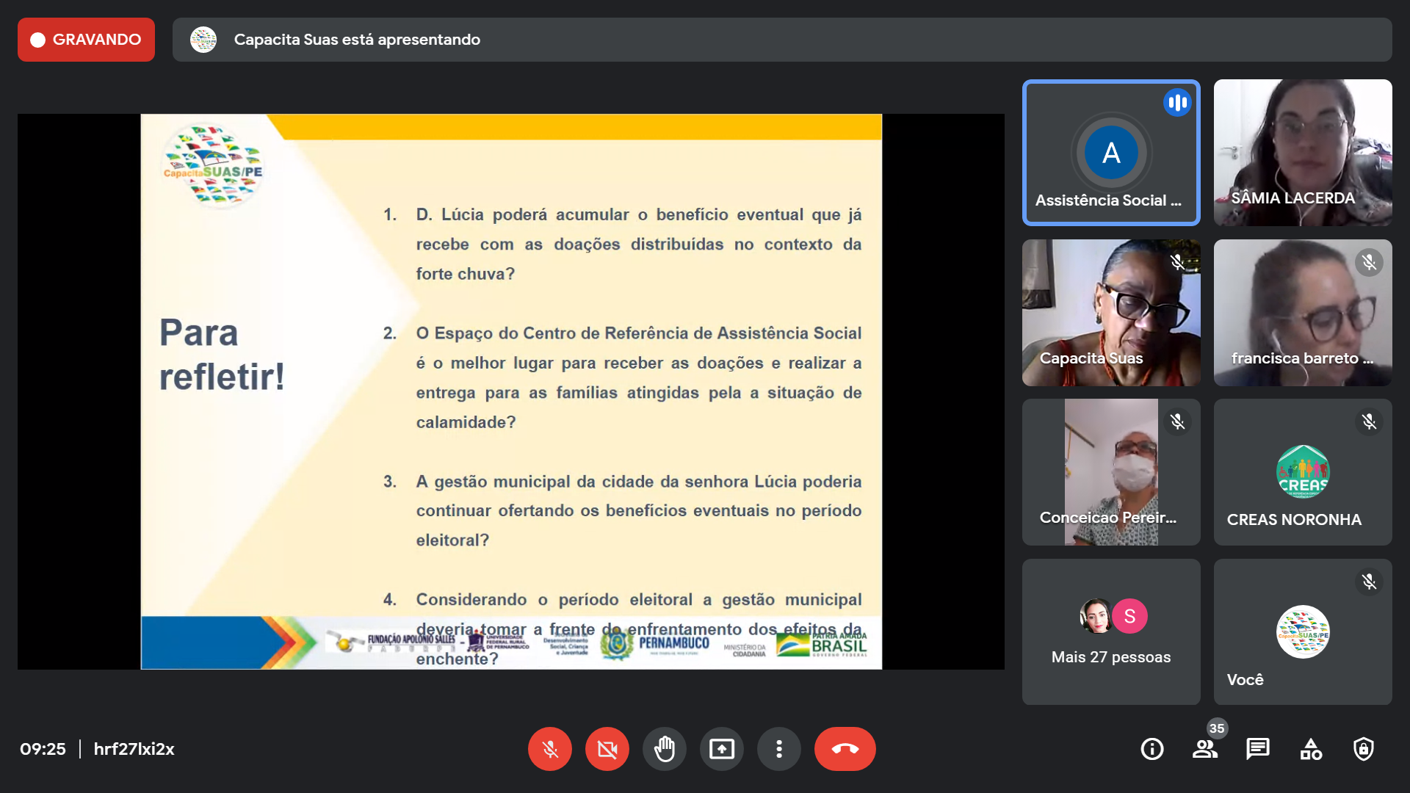Select the Assistência Social participant tile

[x=1110, y=152]
